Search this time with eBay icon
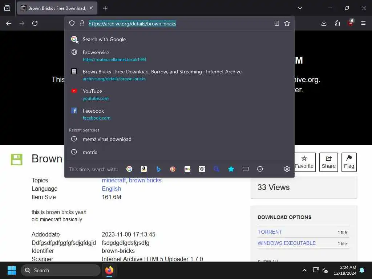Screen dimensions: 372x279 coord(187,169)
